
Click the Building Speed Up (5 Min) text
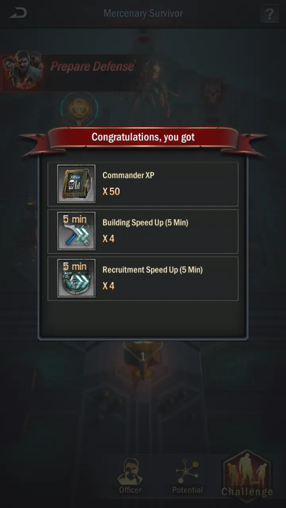(x=145, y=223)
